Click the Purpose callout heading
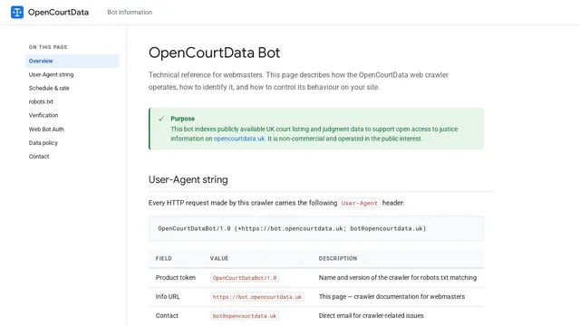This screenshot has height=326, width=580. click(x=182, y=119)
